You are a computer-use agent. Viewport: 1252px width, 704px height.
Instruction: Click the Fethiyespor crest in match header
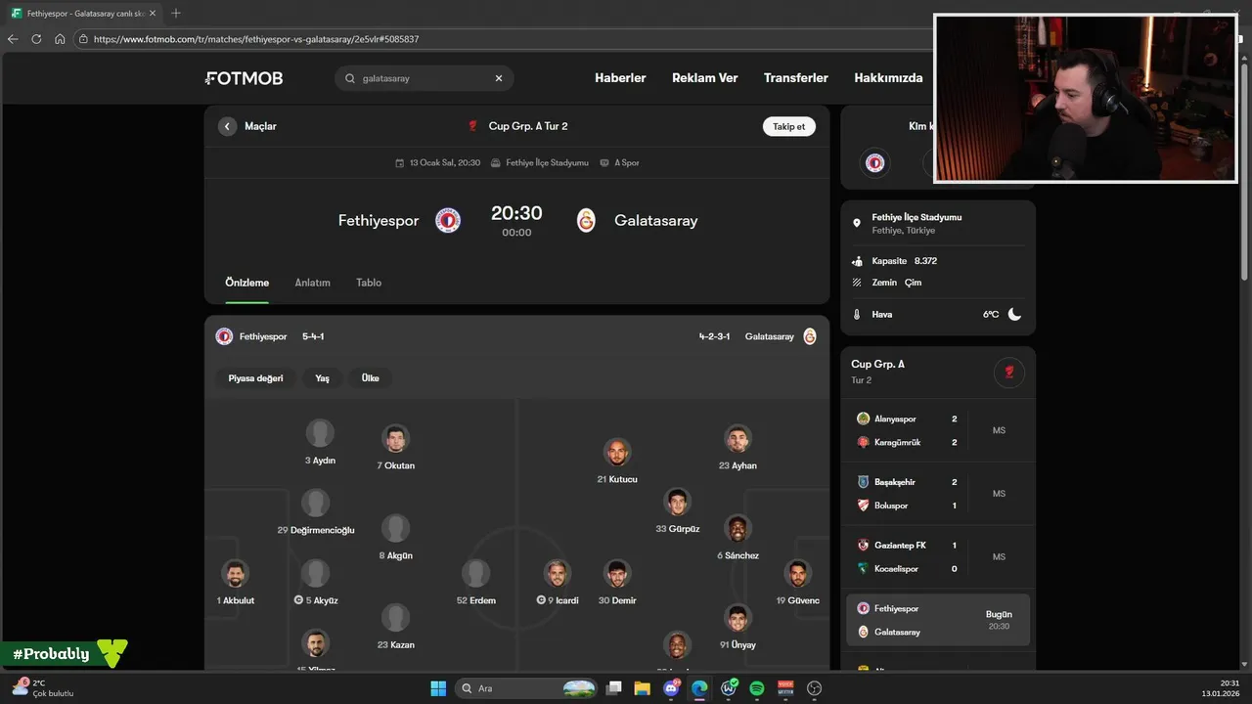[448, 220]
